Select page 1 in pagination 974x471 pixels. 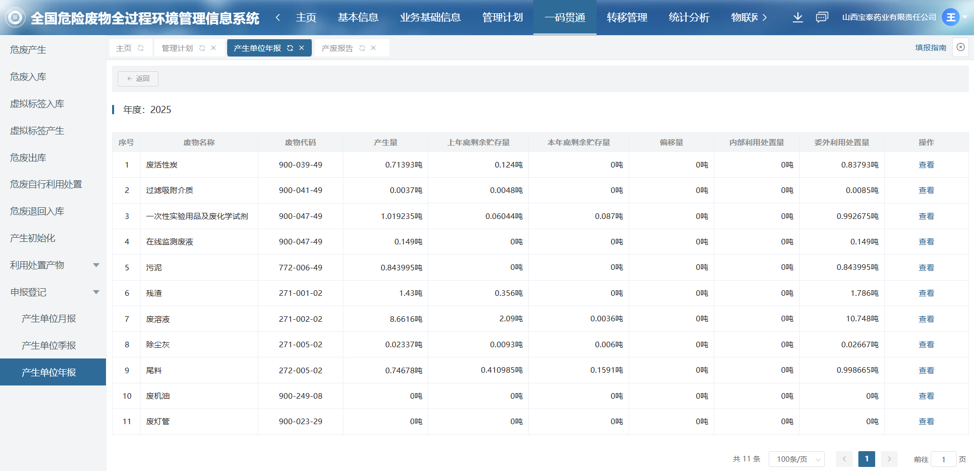click(867, 459)
